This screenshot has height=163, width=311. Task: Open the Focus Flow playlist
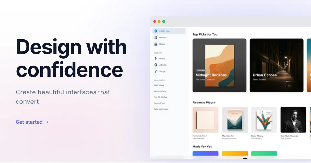click(159, 103)
